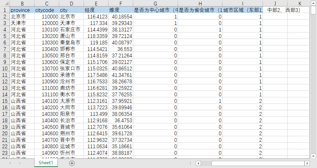Select column D header
Screen dimensions: 317x168
[x=71, y=3]
